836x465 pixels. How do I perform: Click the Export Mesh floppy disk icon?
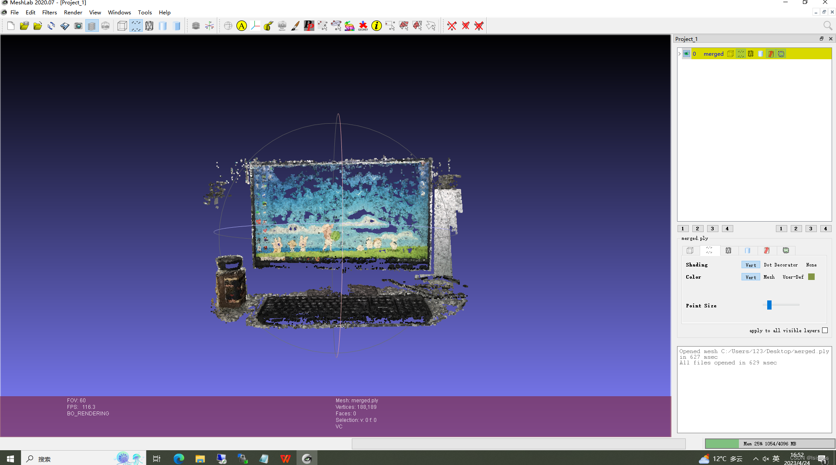[x=65, y=26]
